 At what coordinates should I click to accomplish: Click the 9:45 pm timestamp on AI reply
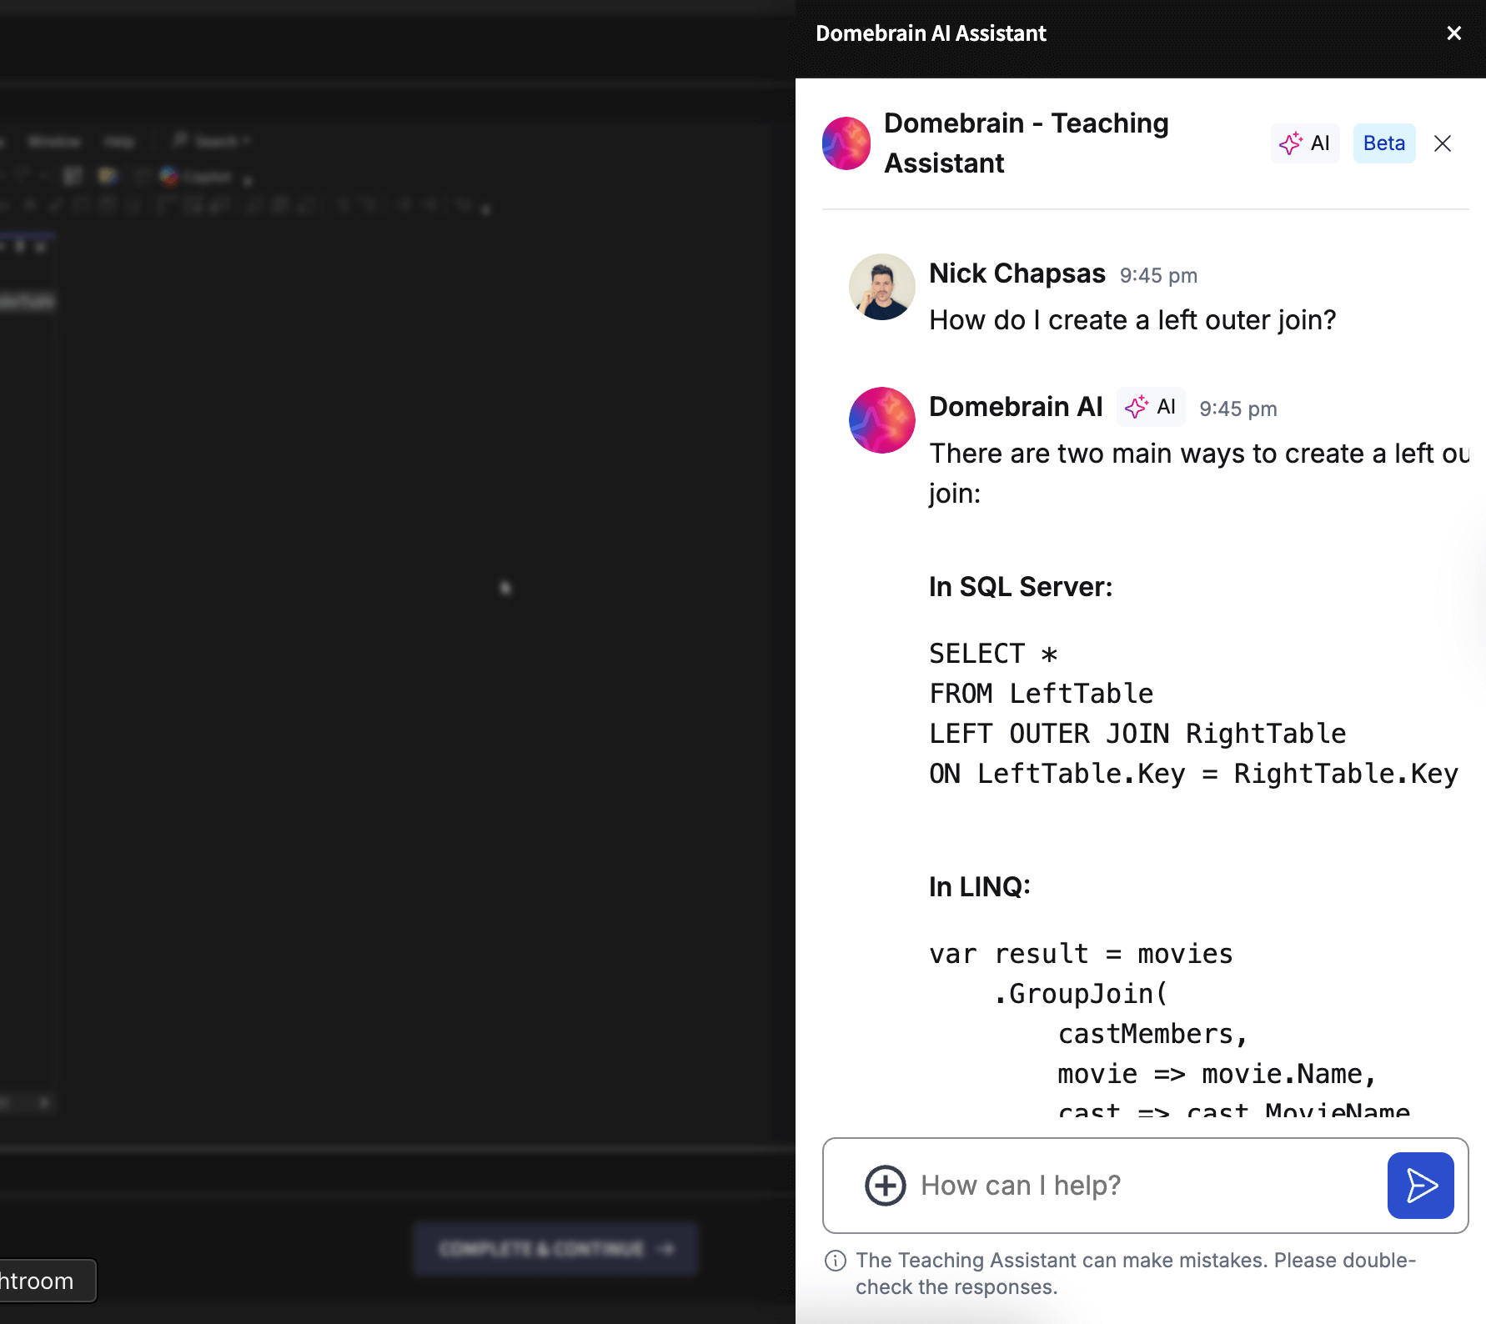pyautogui.click(x=1238, y=409)
